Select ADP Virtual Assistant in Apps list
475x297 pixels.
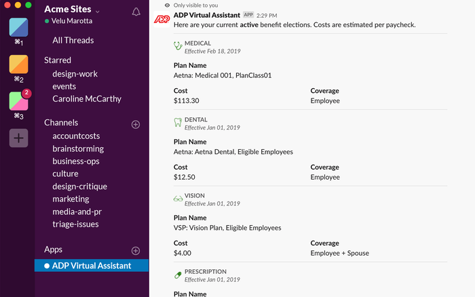[x=92, y=266]
